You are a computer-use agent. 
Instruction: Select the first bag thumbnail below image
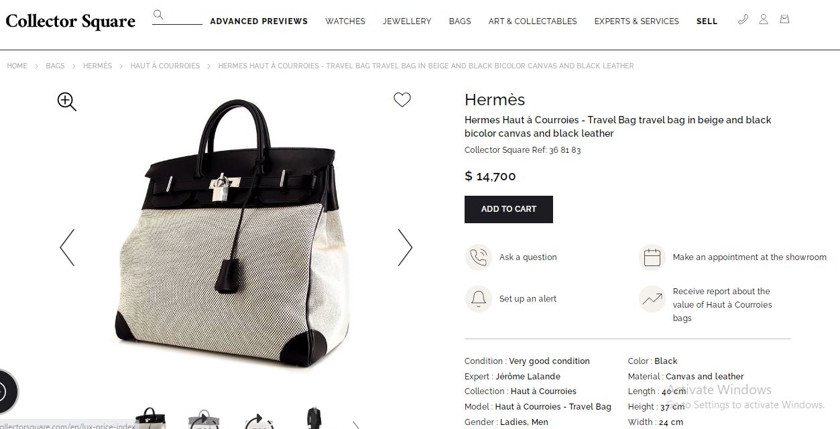[151, 418]
